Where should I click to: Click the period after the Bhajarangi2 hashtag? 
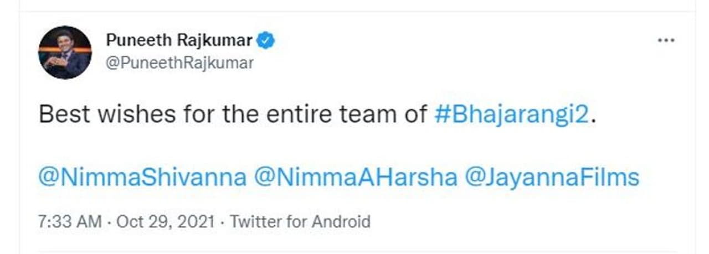(594, 117)
